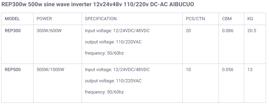Select the SPECIFICATION column header

(101, 19)
